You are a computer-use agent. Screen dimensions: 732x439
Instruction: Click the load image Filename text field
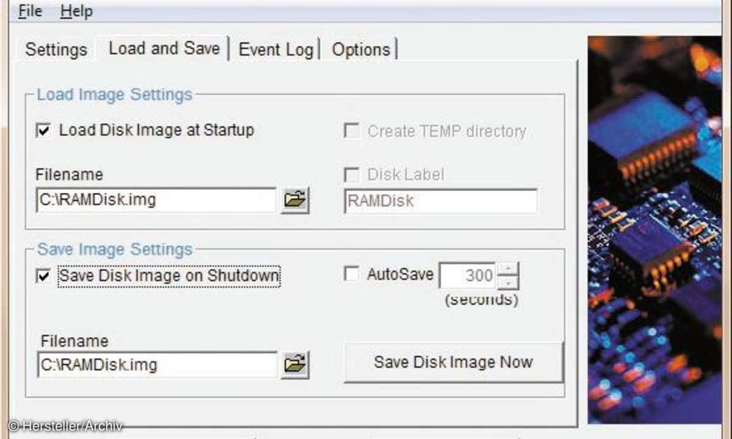tap(156, 200)
